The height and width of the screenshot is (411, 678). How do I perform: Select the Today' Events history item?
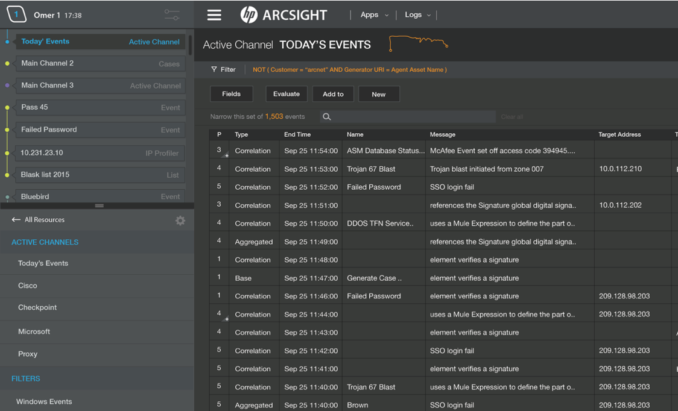click(x=100, y=42)
